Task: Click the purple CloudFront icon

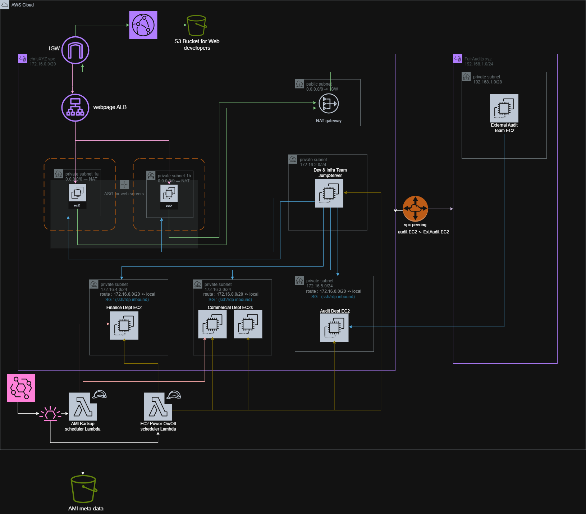Action: (x=143, y=25)
